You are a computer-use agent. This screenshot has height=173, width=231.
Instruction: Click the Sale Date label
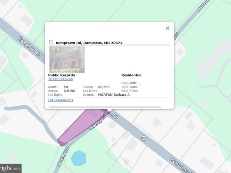click(x=130, y=87)
